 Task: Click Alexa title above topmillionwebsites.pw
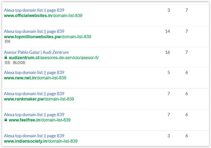click(34, 31)
